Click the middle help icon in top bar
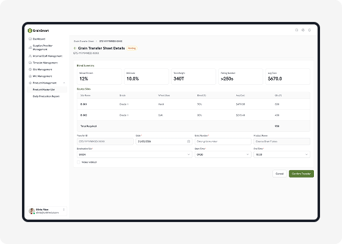 (303, 30)
